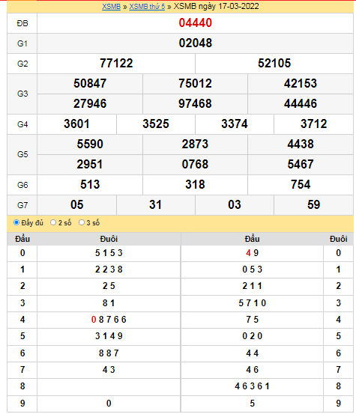Click the G2 number 77122
Screen dimensions: 356x414
click(116, 64)
